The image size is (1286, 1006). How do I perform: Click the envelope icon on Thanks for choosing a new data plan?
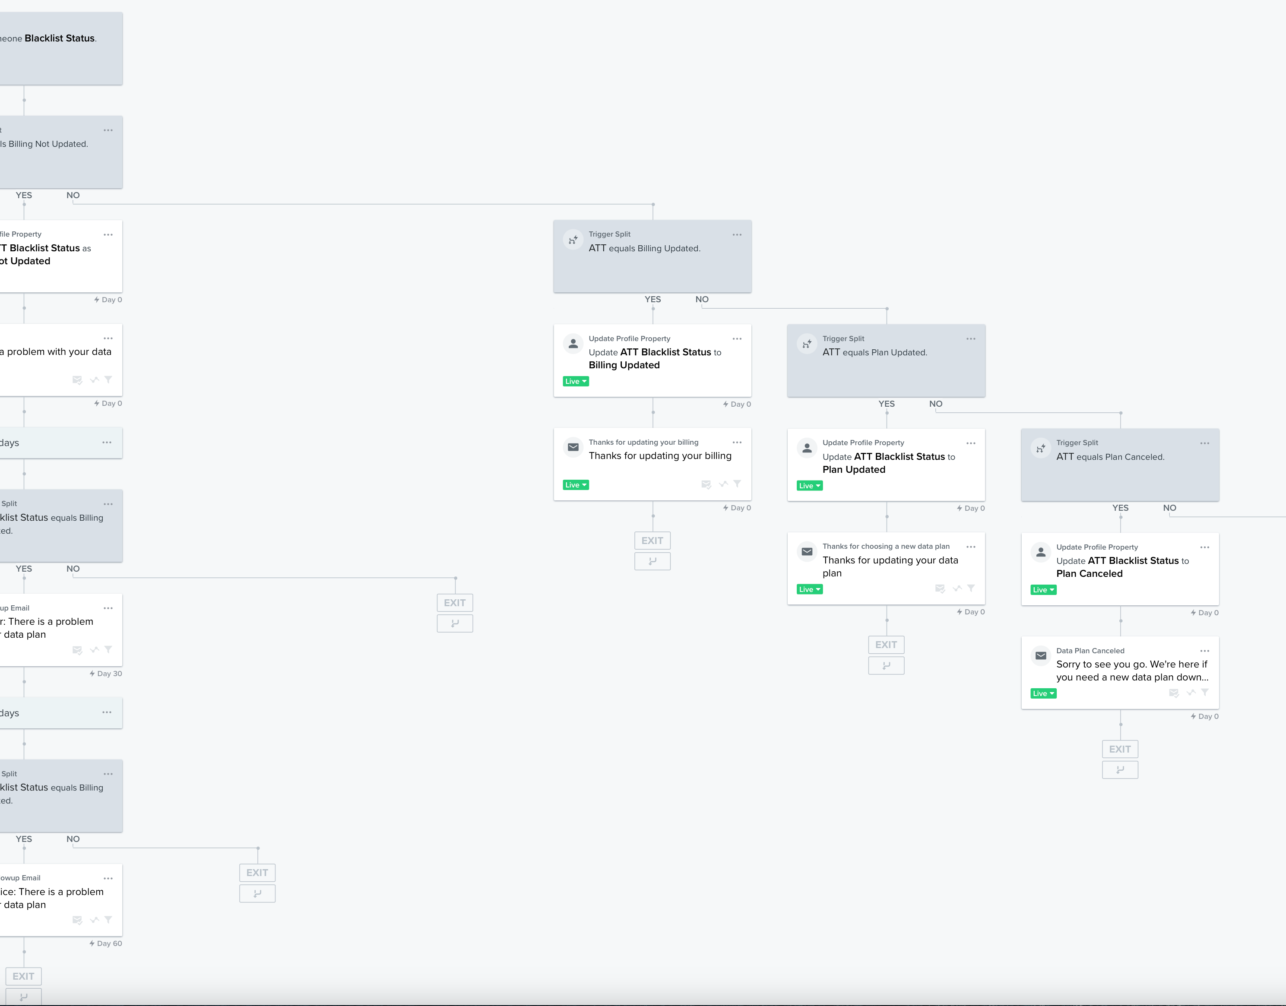click(x=807, y=552)
